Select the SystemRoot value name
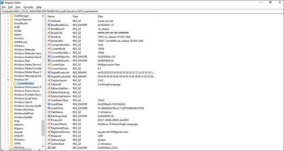This screenshot has height=151, width=284. [x=58, y=144]
